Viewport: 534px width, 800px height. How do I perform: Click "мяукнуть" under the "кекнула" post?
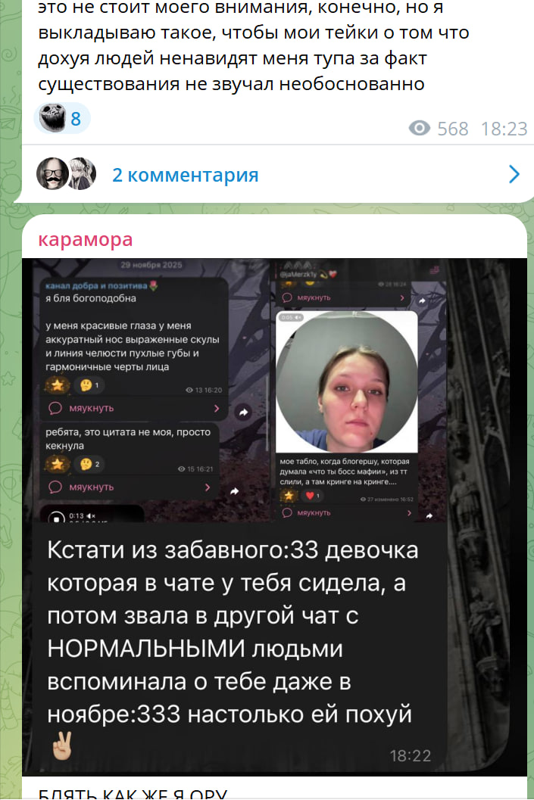pyautogui.click(x=92, y=487)
